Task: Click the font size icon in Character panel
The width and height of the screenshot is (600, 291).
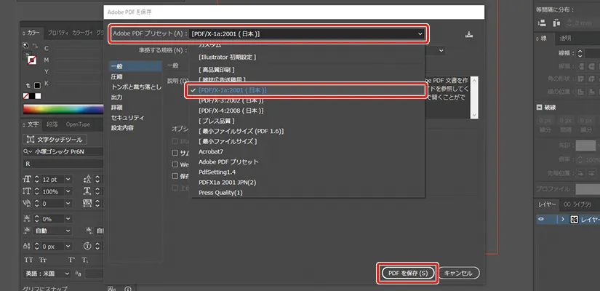Action: coord(28,179)
